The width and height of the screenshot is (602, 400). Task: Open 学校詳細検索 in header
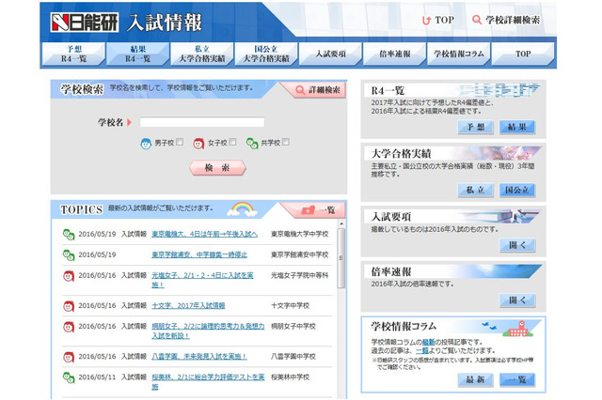pos(506,20)
